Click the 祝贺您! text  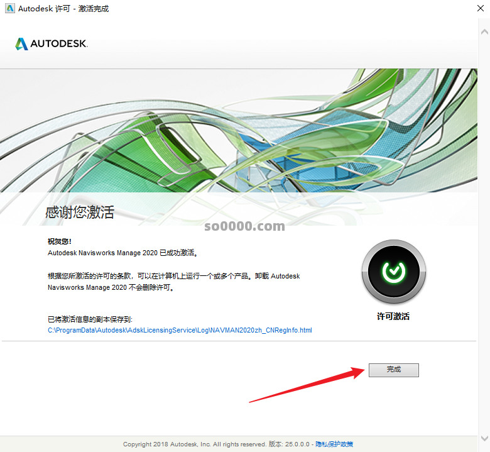point(60,241)
